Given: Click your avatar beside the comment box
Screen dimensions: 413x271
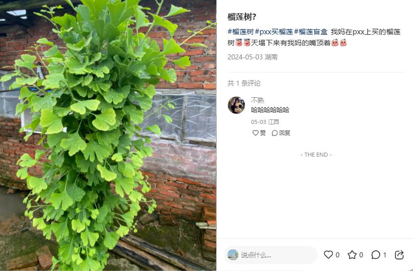Looking at the screenshot, I should pos(233,255).
